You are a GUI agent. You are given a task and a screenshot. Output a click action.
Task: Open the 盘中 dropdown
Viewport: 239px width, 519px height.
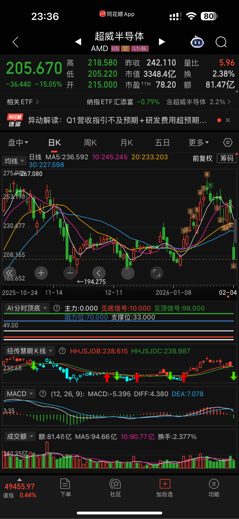pos(18,142)
